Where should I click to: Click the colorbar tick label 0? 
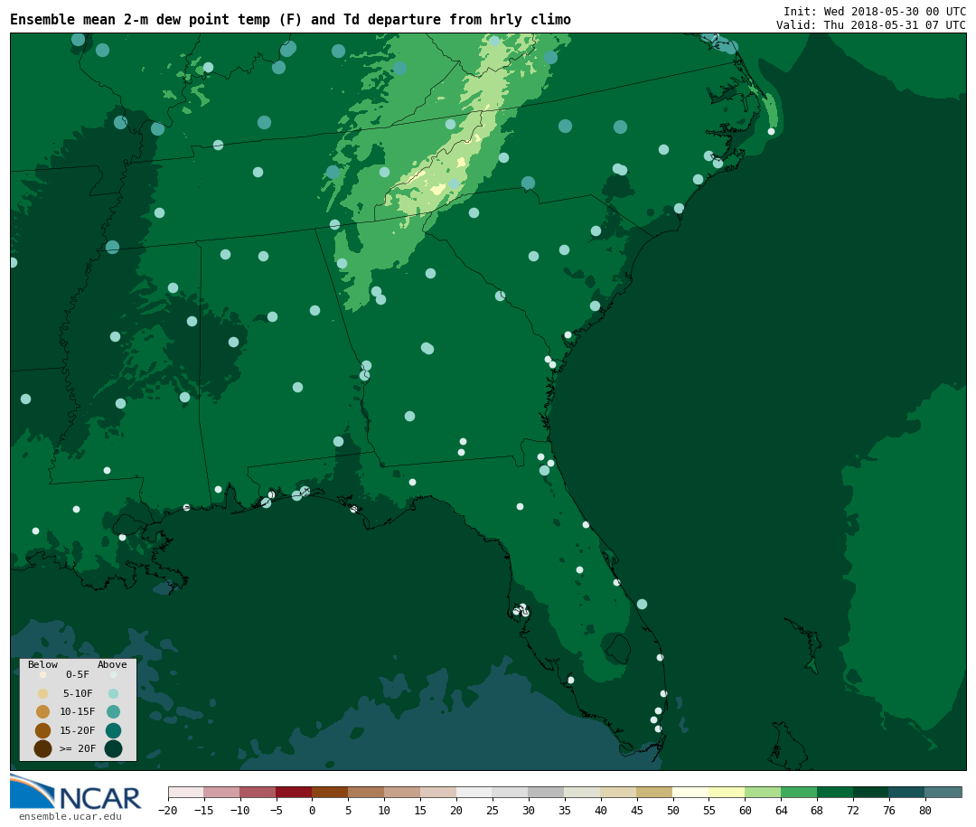tap(312, 810)
